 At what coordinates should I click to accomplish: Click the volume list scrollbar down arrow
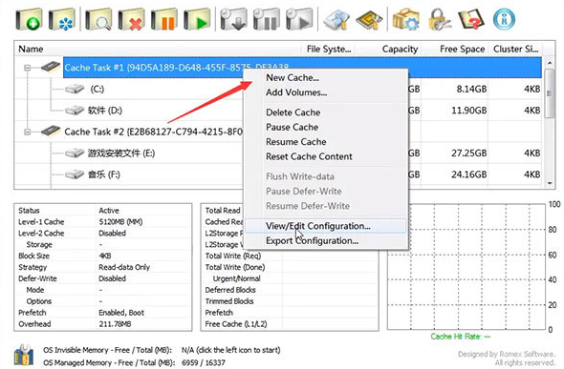pyautogui.click(x=550, y=183)
